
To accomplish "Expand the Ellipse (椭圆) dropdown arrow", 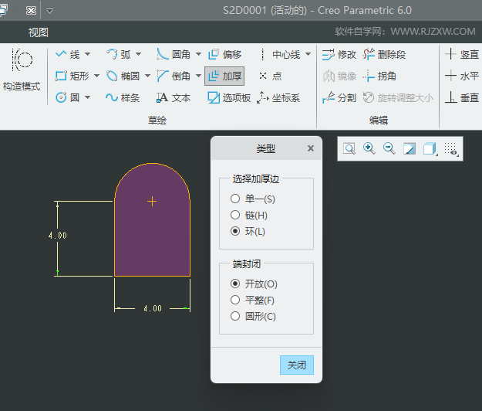I will [147, 76].
